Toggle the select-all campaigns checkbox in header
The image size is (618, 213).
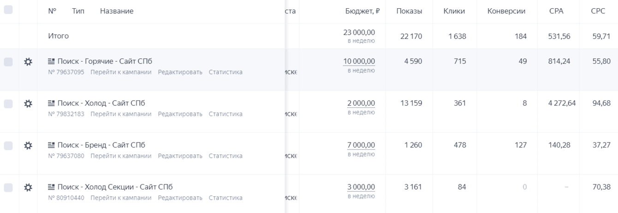tap(8, 9)
